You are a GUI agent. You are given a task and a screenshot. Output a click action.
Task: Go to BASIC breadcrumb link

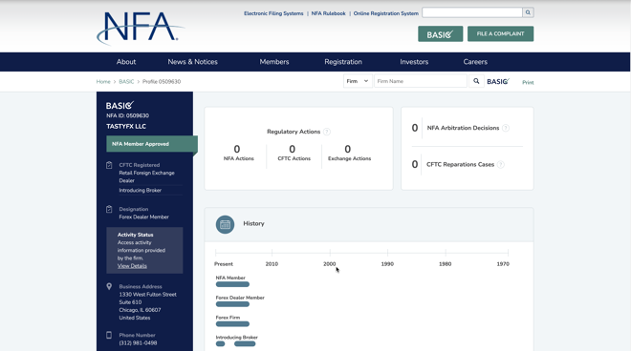click(126, 81)
